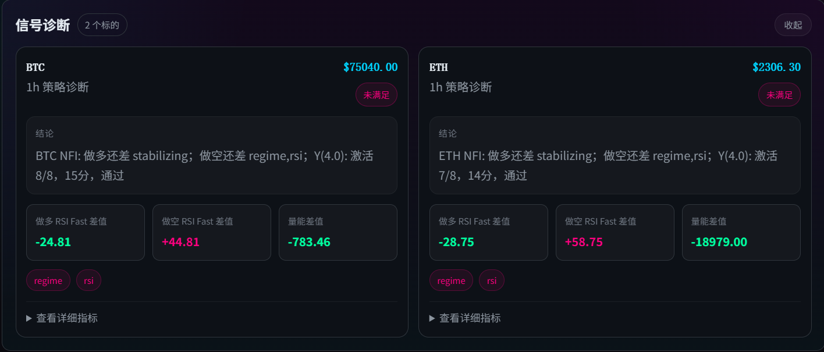Select the rsi tag under BTC
The height and width of the screenshot is (352, 824).
pos(88,280)
